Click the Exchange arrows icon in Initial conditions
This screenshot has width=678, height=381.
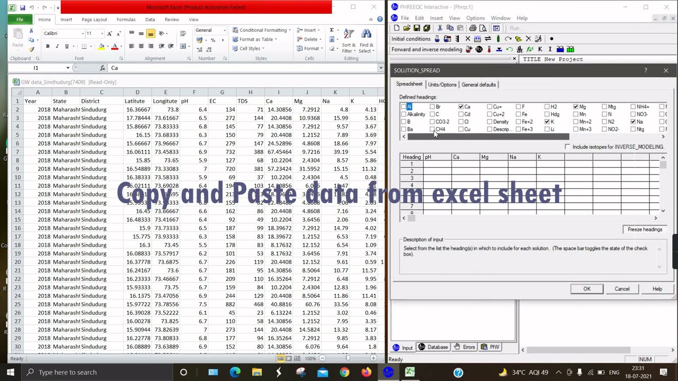(488, 39)
